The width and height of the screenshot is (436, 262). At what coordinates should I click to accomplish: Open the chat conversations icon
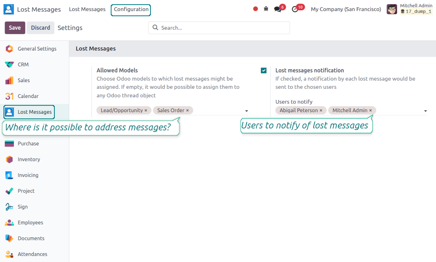(277, 9)
